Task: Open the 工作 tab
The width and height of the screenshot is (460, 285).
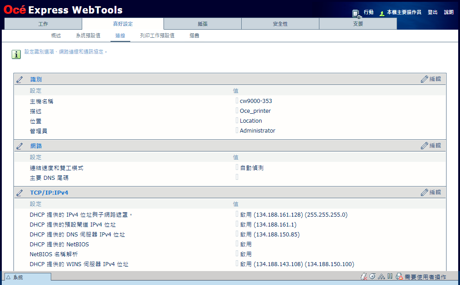Action: [x=43, y=24]
